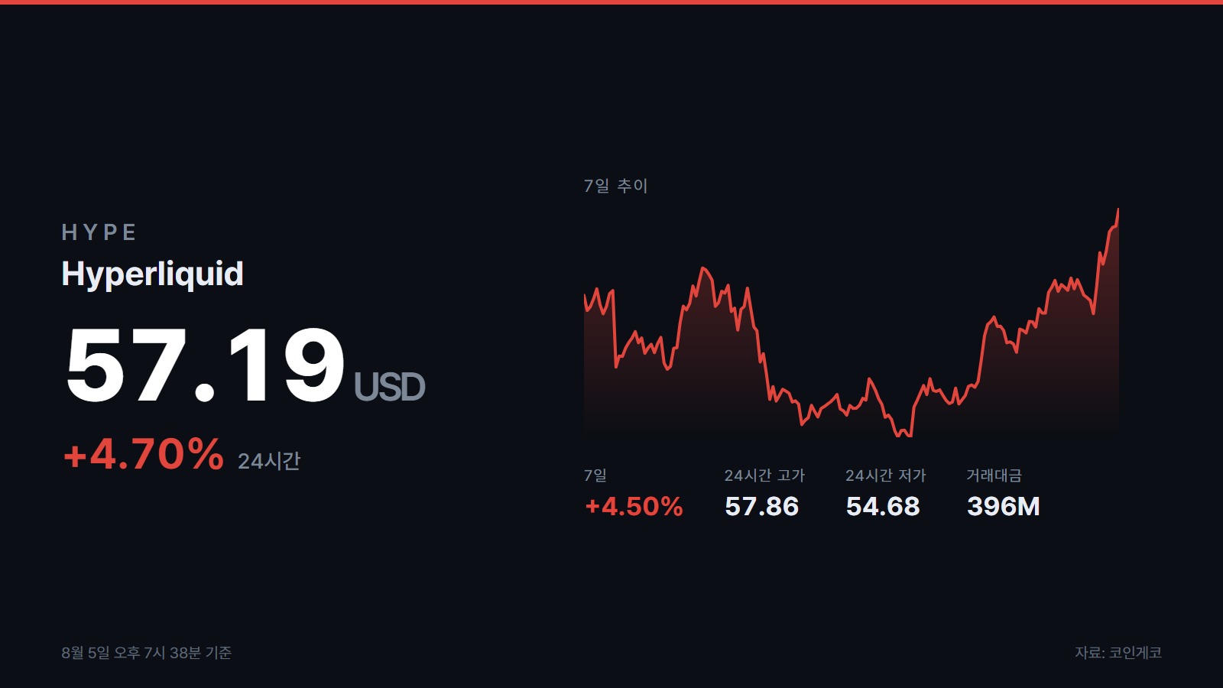Click the peak at the chart's right end
The width and height of the screenshot is (1223, 688).
point(1118,210)
